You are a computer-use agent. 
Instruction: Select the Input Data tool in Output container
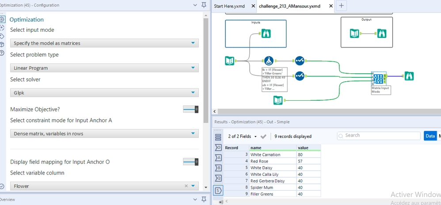click(x=355, y=34)
